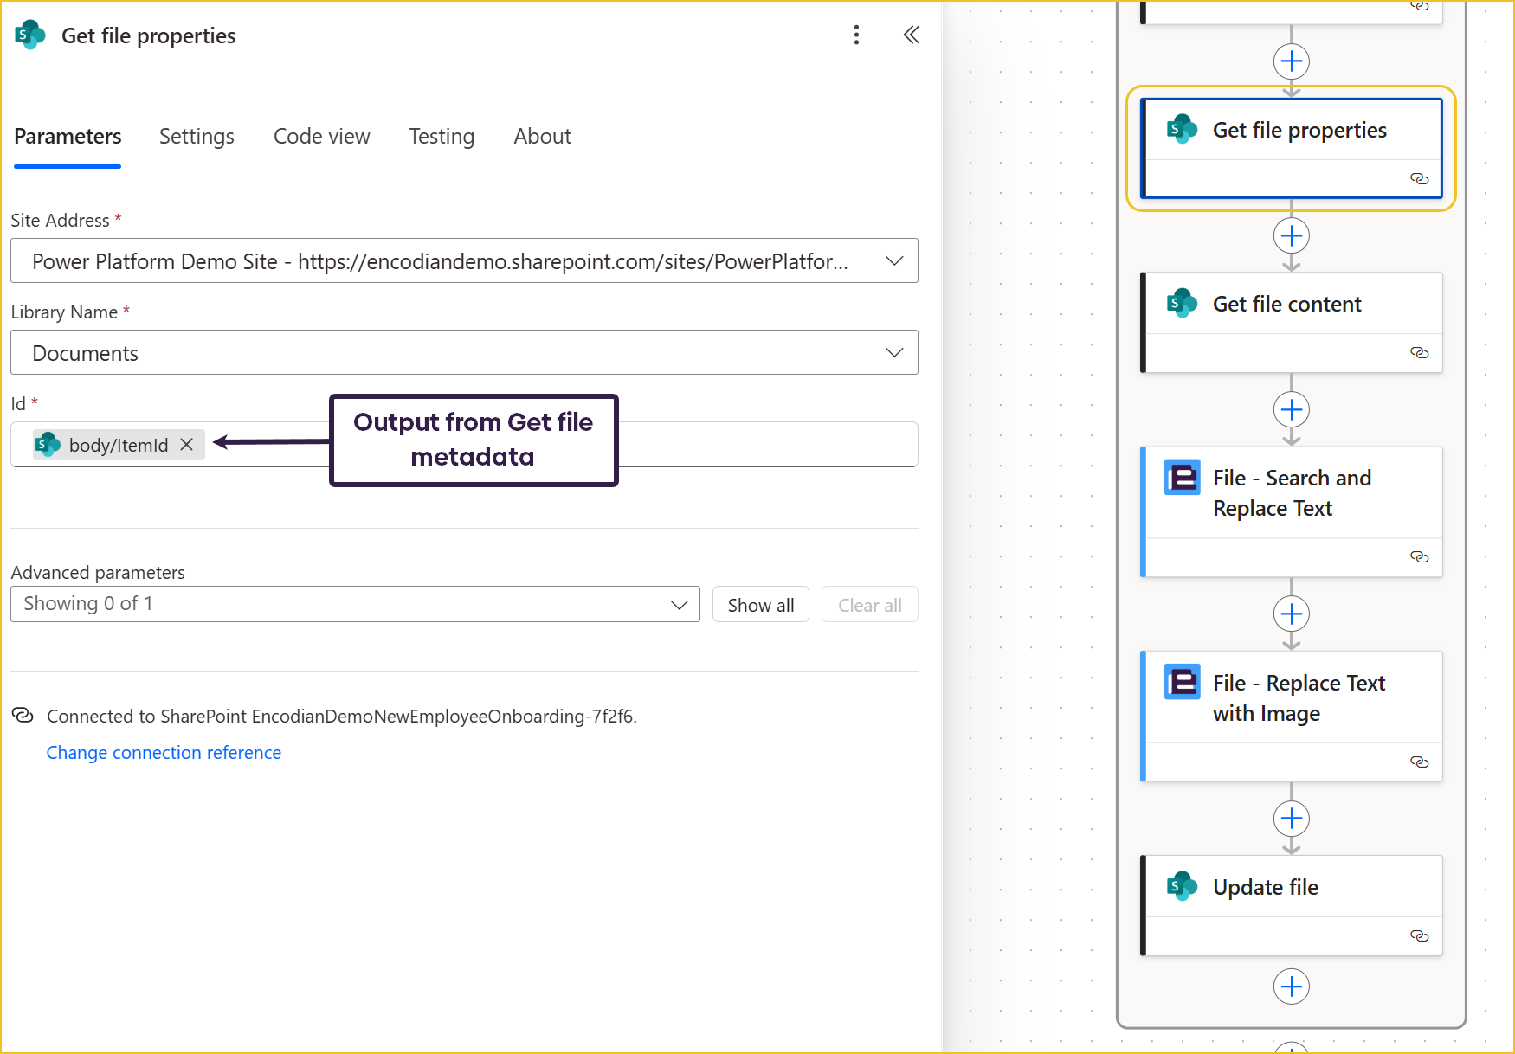Open the Library Name dropdown
This screenshot has height=1054, width=1515.
[x=894, y=353]
